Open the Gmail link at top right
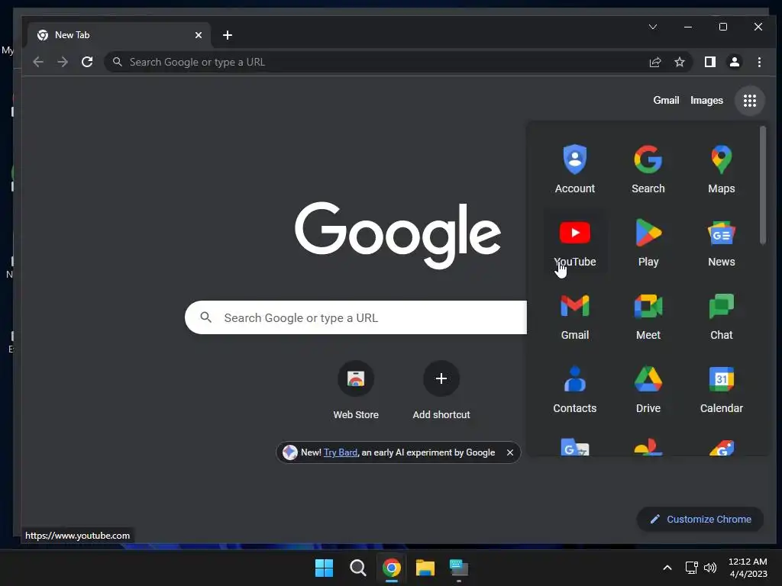This screenshot has width=782, height=586. click(x=666, y=100)
